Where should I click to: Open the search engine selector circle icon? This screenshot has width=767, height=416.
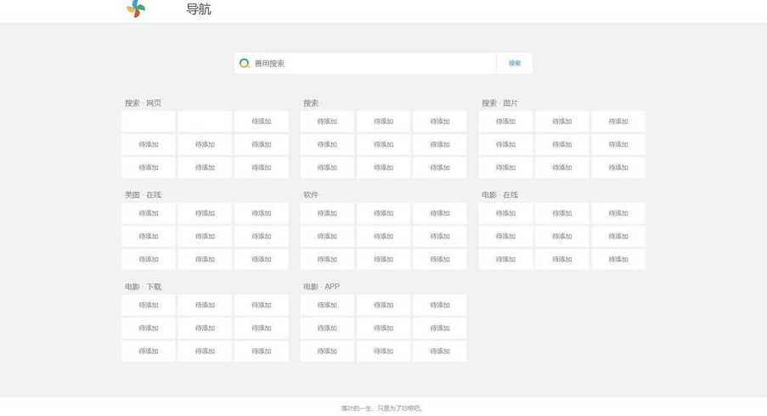(244, 63)
